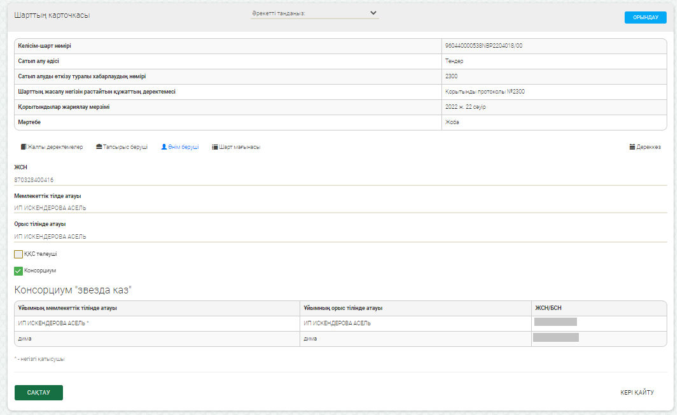Click the book icon beside Жалпы деректемелер
This screenshot has height=415, width=680.
point(24,147)
